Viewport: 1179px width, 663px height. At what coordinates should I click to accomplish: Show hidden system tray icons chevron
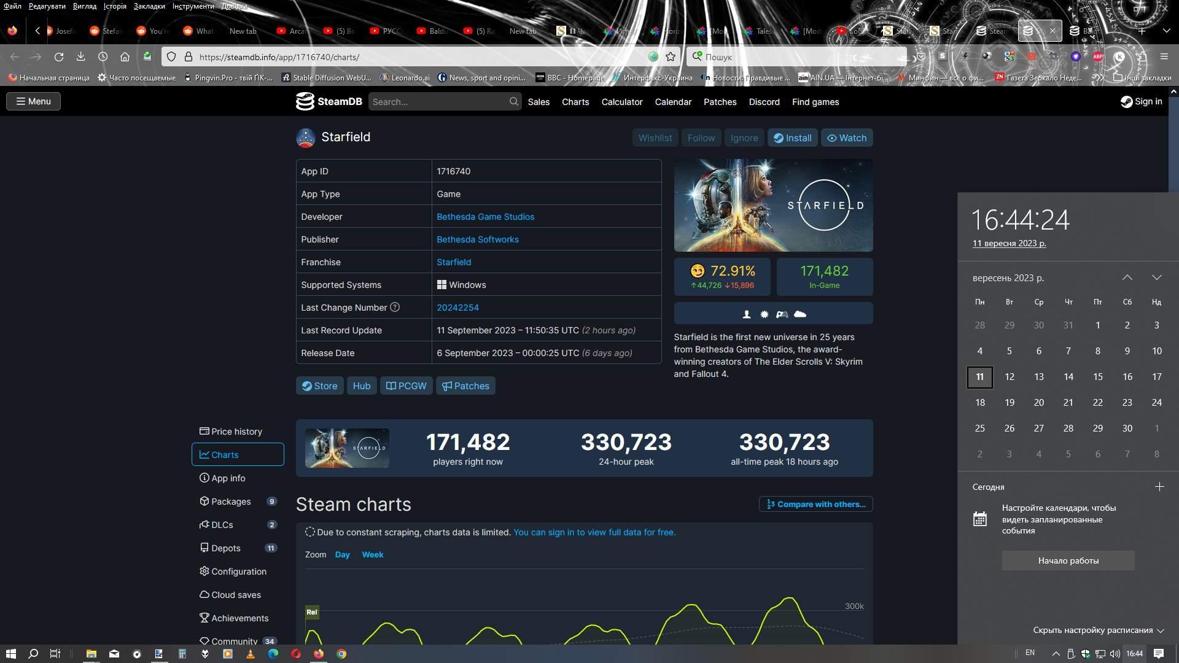(x=1056, y=654)
